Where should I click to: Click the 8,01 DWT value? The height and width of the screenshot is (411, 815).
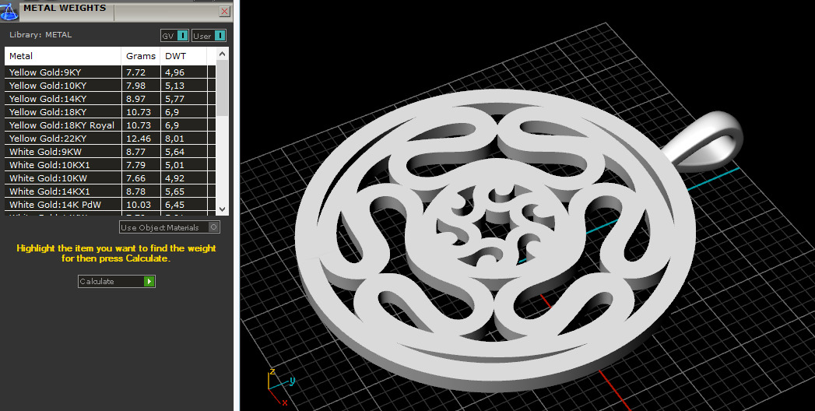(174, 139)
